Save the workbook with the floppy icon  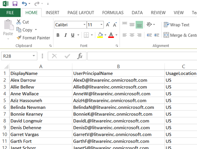tap(15, 4)
